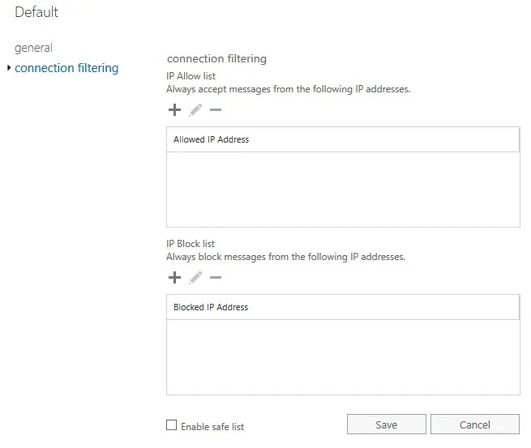Save the connection filter settings
The image size is (531, 448).
tap(386, 425)
